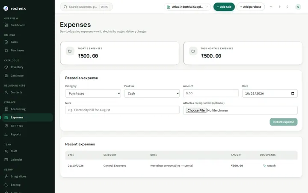Viewport: 308px width, 193px height.
Task: Click the Amount column header
Action: click(236, 155)
